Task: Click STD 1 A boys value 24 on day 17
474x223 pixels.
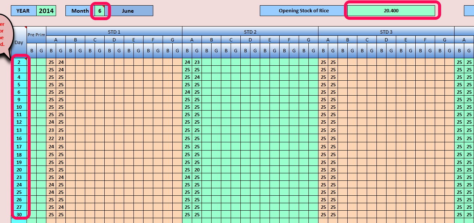Action: (x=51, y=146)
